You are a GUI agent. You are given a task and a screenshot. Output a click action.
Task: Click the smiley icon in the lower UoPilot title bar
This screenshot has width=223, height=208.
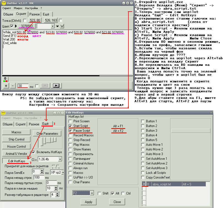[3, 113]
